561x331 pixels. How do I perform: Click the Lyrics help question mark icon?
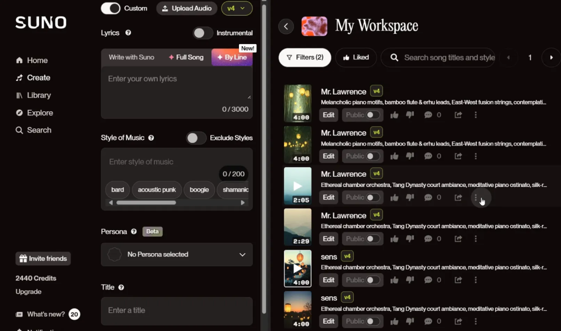[128, 33]
